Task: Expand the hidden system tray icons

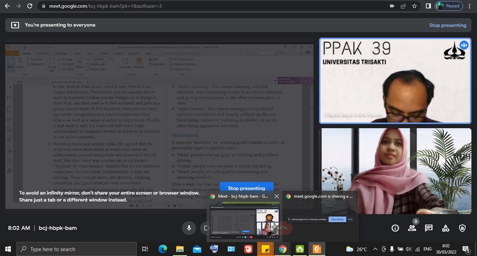Action: pos(375,249)
